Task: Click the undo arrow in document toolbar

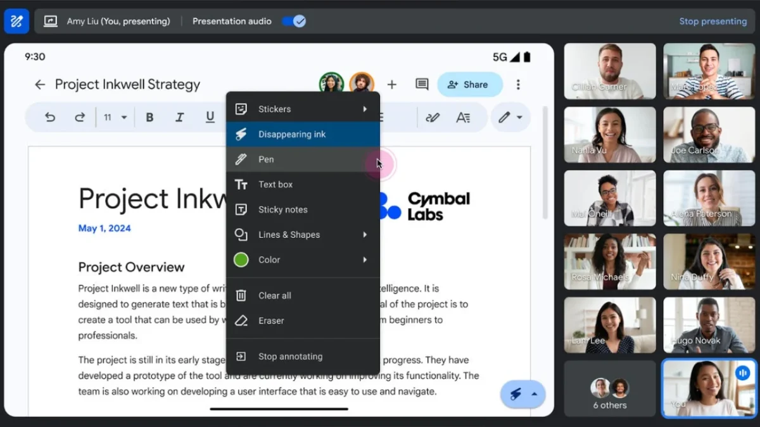Action: click(x=50, y=117)
